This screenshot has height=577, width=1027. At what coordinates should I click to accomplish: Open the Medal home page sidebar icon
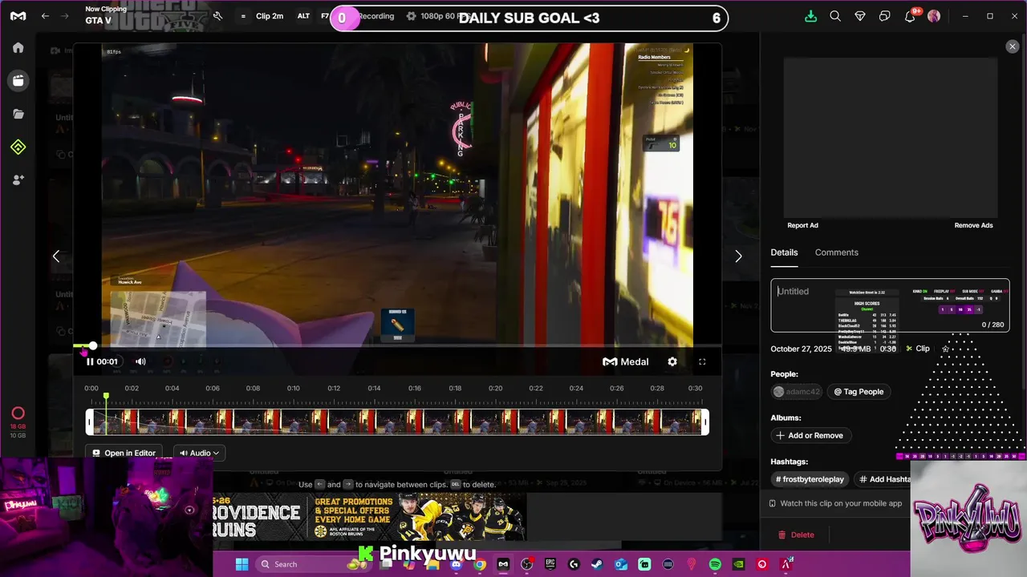point(18,47)
